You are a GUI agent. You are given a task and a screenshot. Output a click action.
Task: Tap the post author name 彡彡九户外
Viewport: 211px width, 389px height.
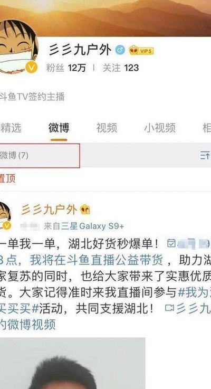tap(49, 210)
